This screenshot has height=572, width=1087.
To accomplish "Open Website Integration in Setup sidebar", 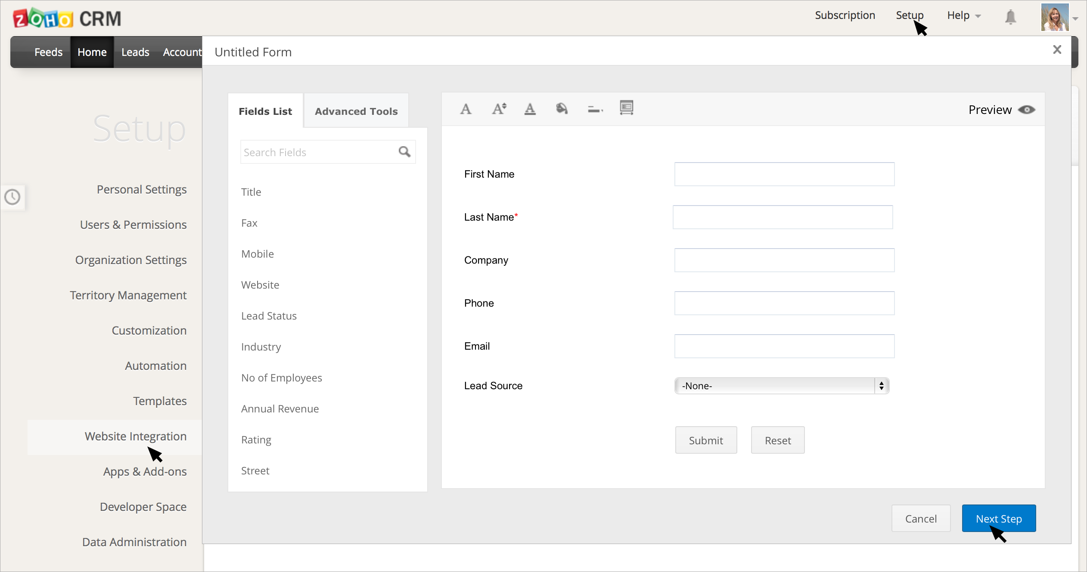I will pos(135,437).
